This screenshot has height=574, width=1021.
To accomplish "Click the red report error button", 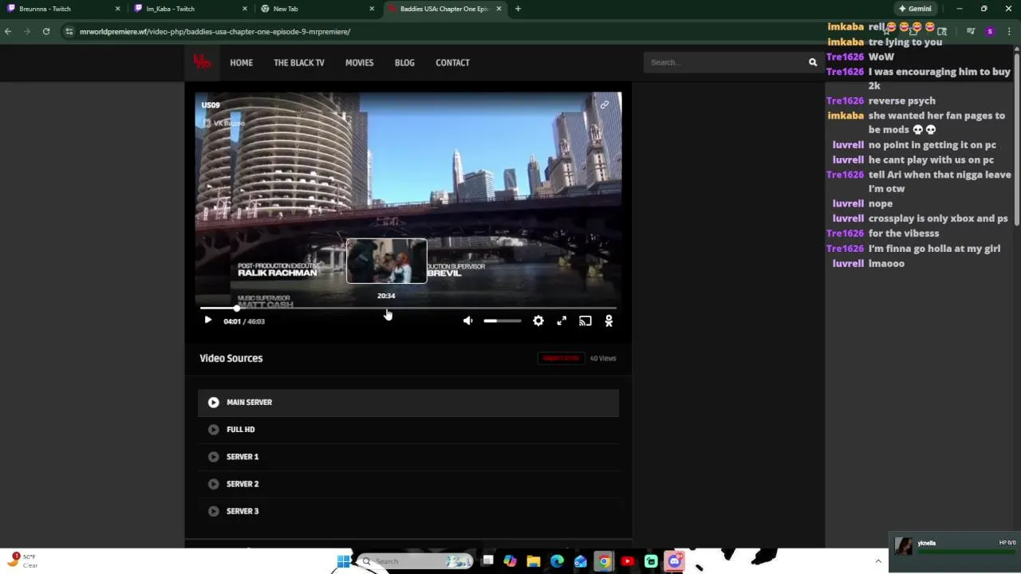I will [561, 358].
